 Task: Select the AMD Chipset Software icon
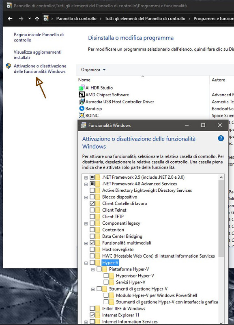[82, 95]
